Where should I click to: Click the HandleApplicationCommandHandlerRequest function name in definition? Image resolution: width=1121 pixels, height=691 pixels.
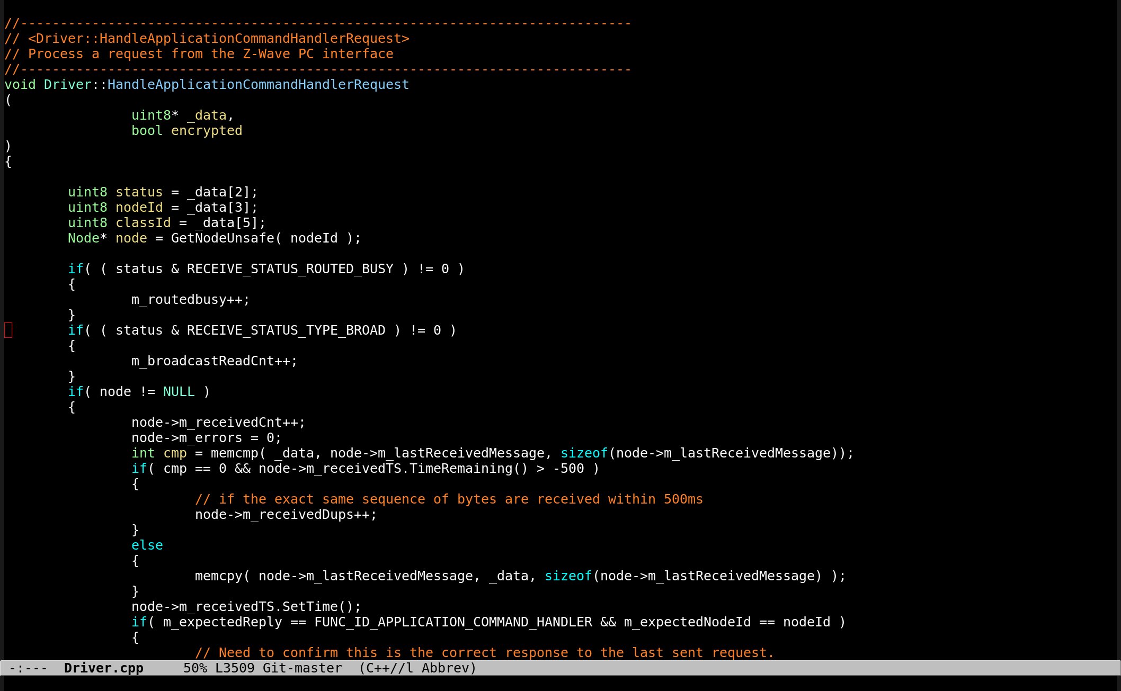point(258,85)
